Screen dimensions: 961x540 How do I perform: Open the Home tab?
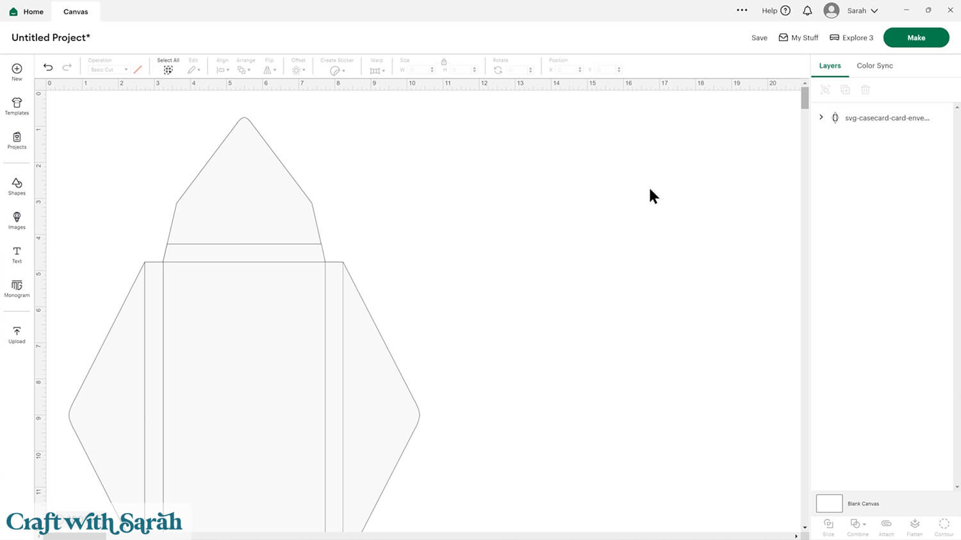26,12
